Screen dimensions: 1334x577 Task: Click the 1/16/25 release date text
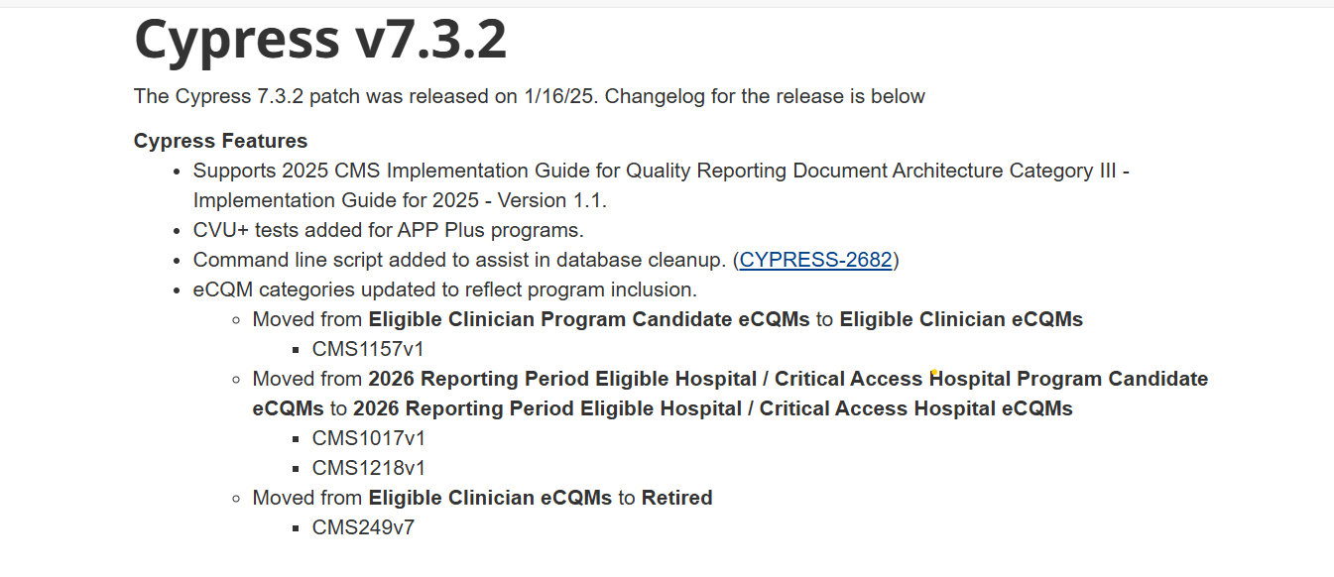click(x=563, y=96)
